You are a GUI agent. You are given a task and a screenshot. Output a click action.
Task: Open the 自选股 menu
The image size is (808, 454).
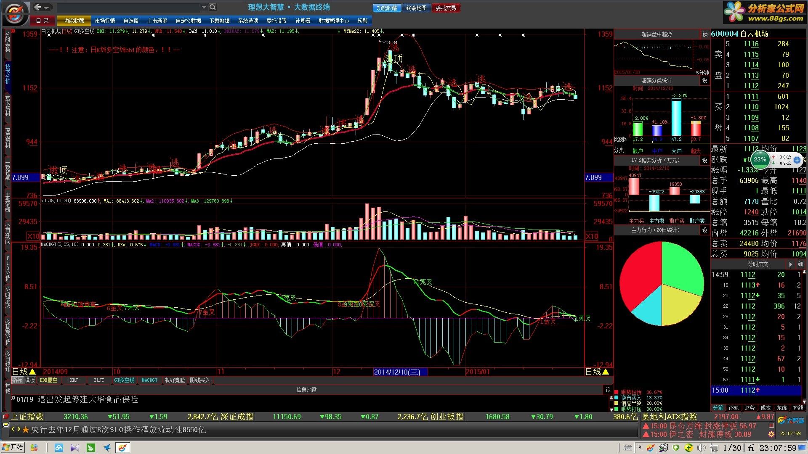[131, 21]
